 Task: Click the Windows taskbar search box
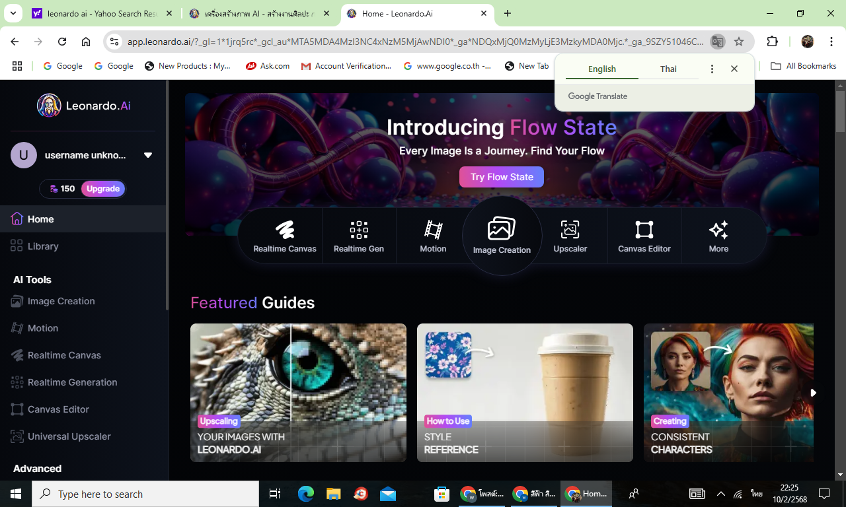pos(145,494)
